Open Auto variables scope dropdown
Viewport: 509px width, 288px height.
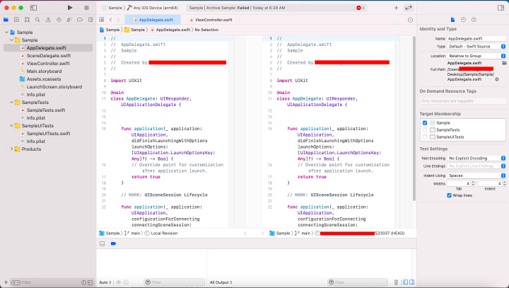105,282
